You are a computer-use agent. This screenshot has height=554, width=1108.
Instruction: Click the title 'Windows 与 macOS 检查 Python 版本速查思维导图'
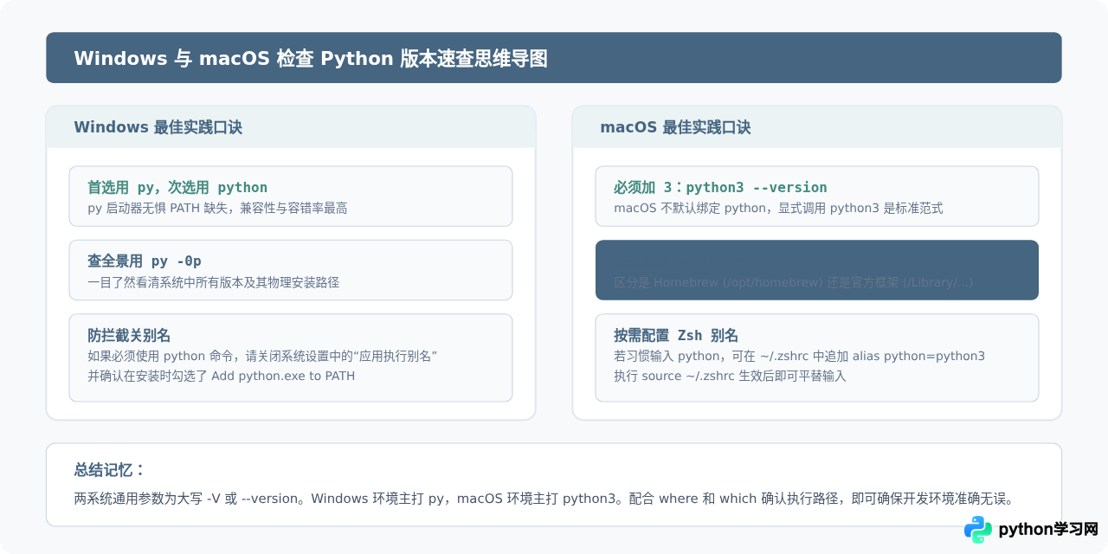[x=311, y=58]
